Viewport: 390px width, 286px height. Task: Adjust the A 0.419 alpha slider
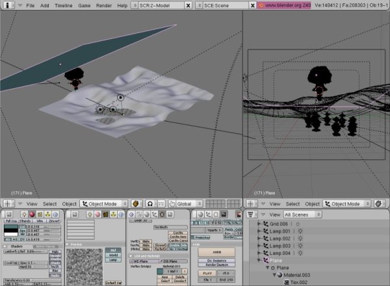point(44,239)
